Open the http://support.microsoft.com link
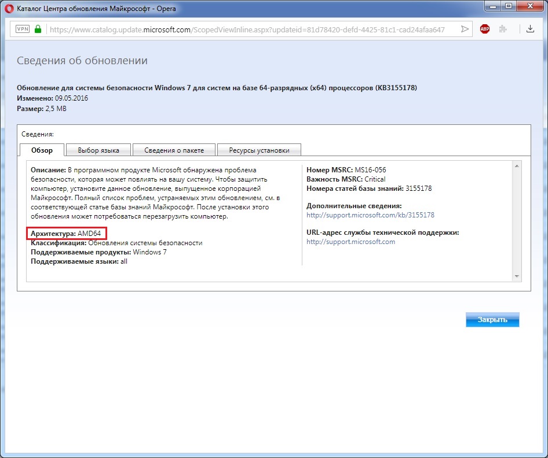The width and height of the screenshot is (548, 458). coord(350,241)
